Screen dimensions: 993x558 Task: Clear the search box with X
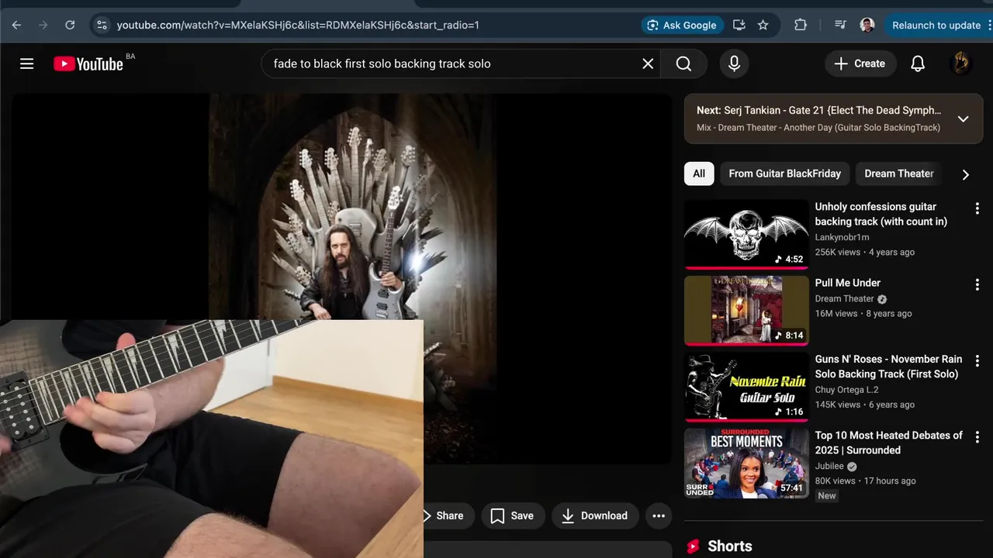pos(648,64)
